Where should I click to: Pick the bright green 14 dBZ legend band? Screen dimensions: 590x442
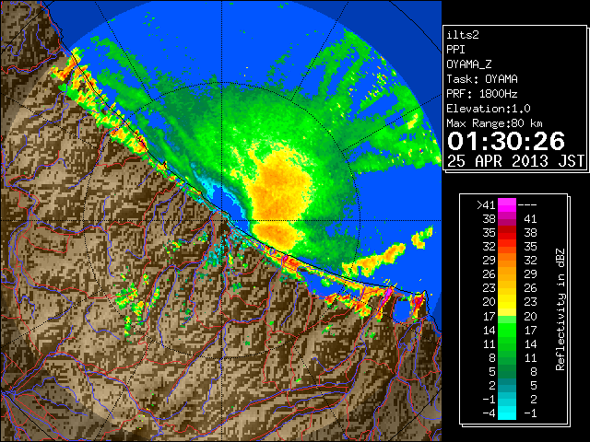[x=507, y=330]
